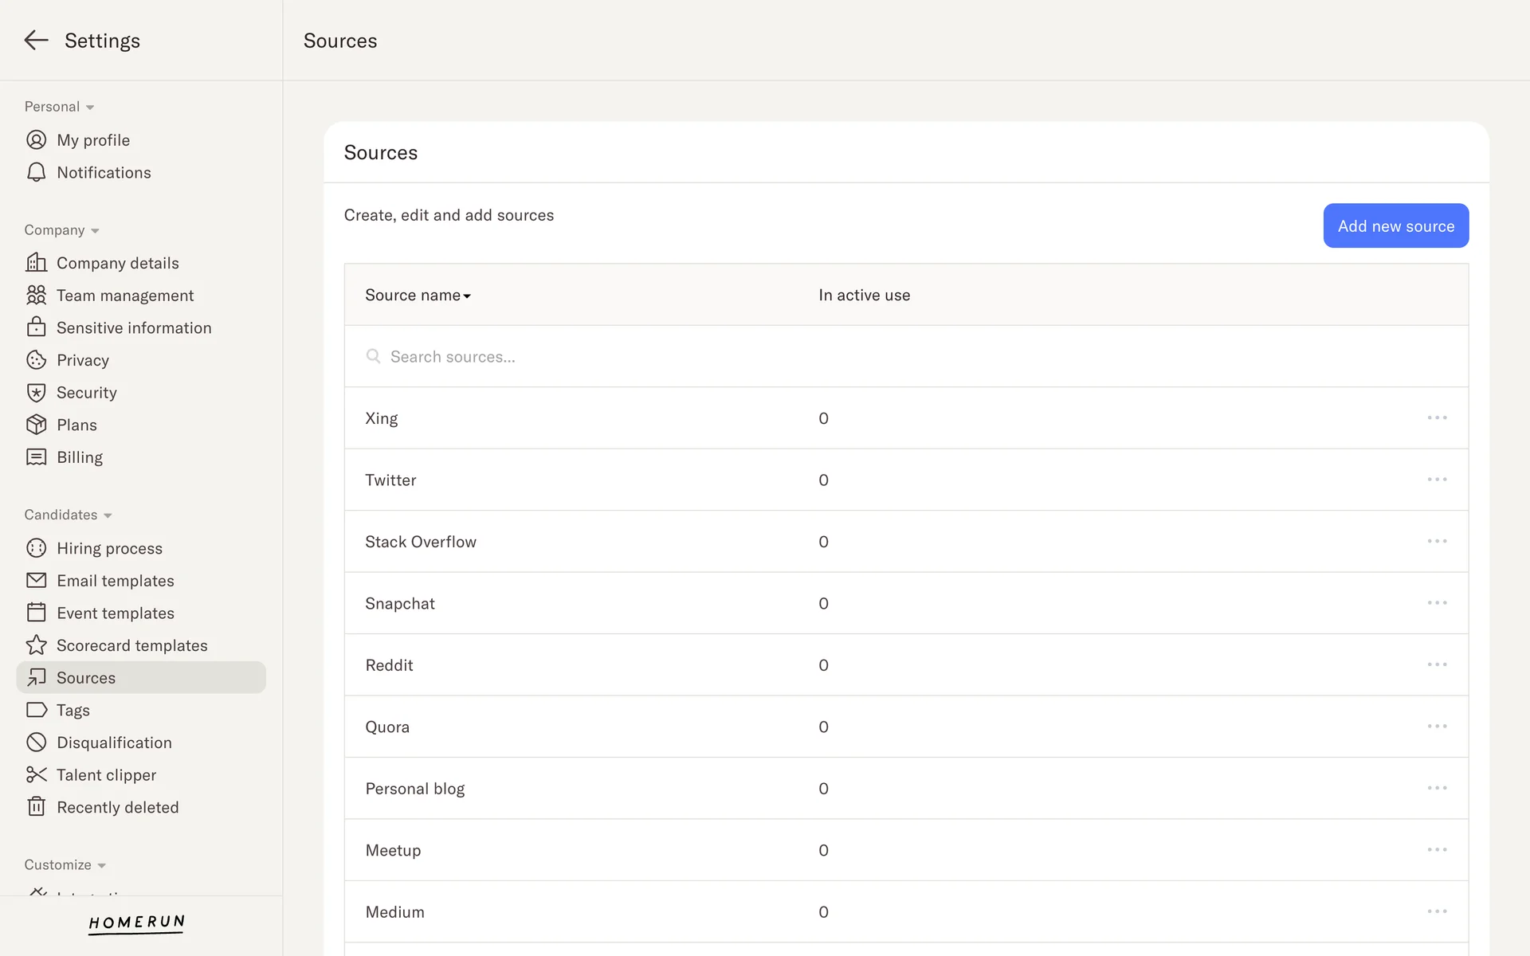The height and width of the screenshot is (956, 1530).
Task: Click the Add new source button
Action: [x=1395, y=226]
